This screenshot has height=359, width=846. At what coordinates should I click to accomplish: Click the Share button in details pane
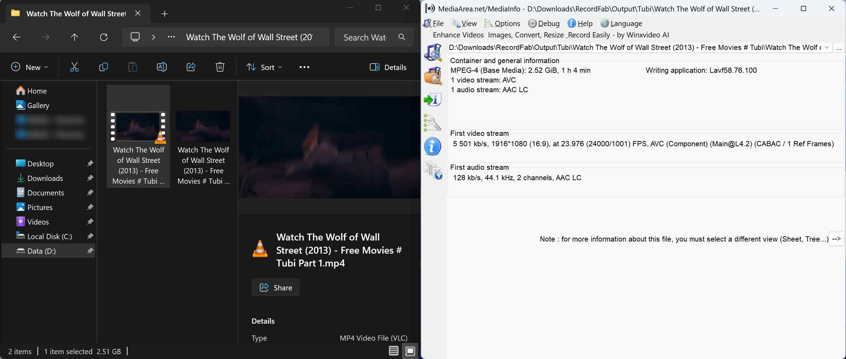coord(276,287)
